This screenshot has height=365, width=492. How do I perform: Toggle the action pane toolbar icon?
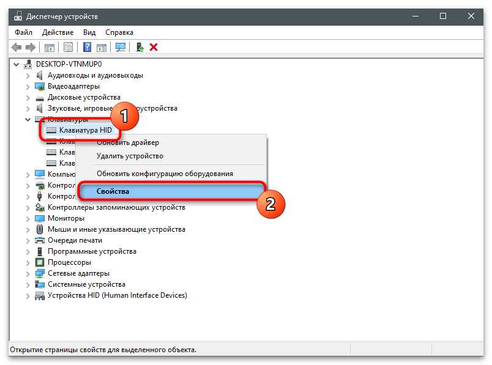click(x=102, y=47)
